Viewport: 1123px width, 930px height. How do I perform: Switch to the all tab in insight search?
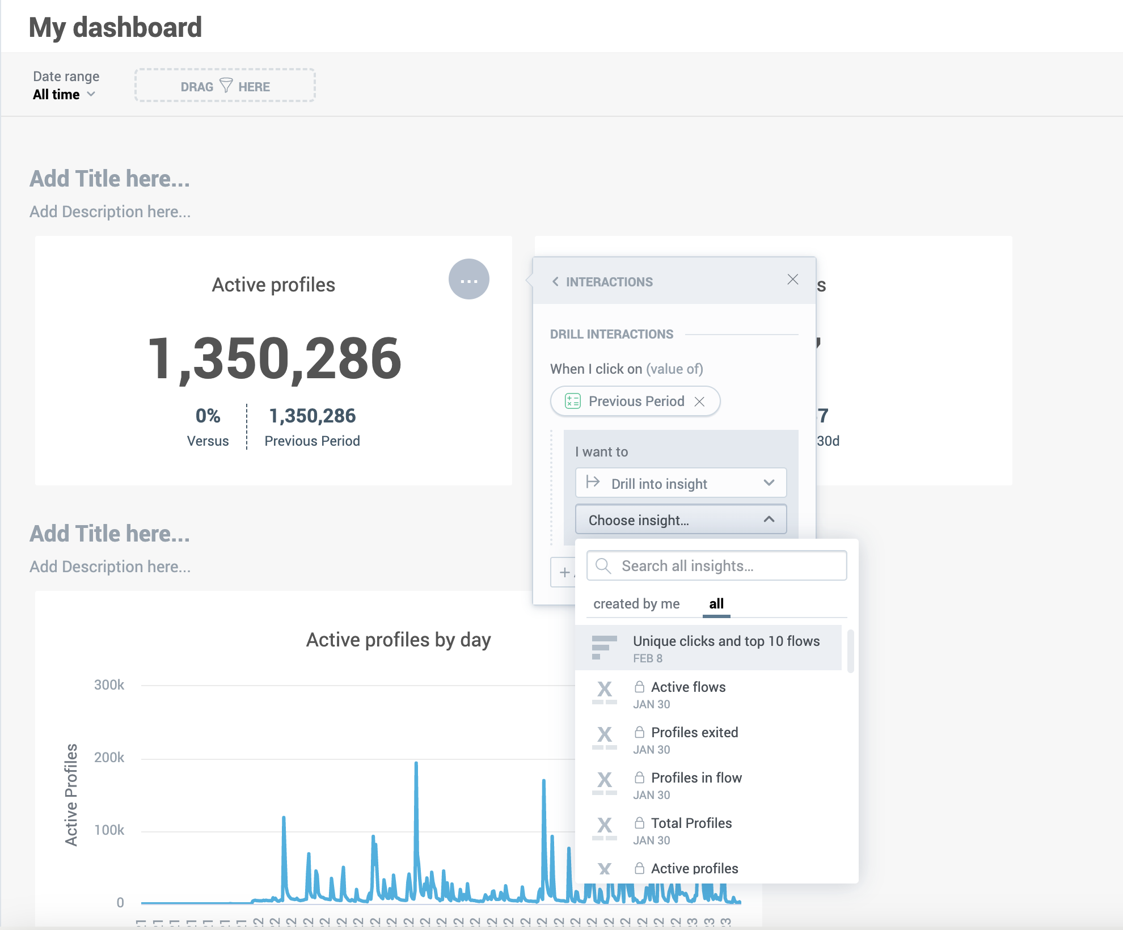click(715, 604)
